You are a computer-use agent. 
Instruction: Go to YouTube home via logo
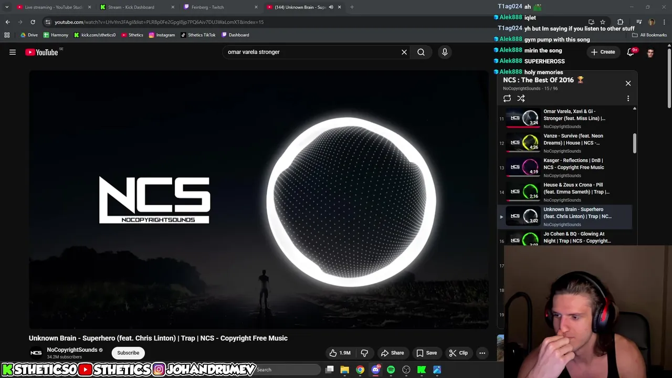41,52
